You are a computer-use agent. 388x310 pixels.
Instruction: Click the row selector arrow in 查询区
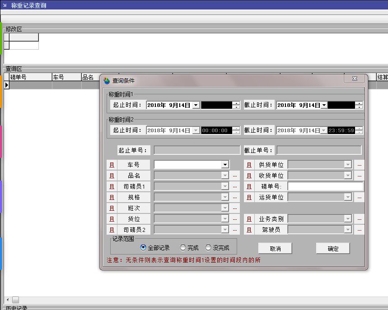pos(6,85)
